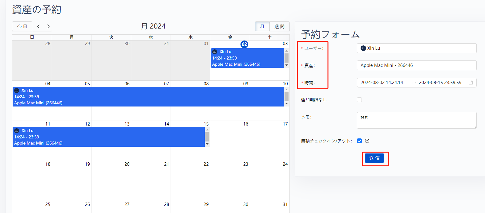Select date 18 on calendar
Image resolution: width=485 pixels, height=213 pixels.
[48, 164]
